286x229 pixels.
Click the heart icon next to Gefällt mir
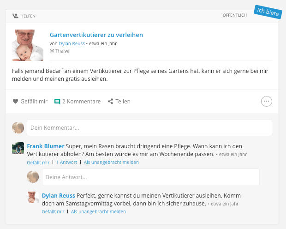pyautogui.click(x=15, y=101)
